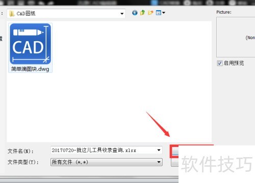Expand the view menu dropdown arrow
The height and width of the screenshot is (183, 255).
[164, 13]
